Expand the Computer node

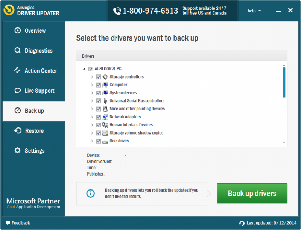tap(92, 85)
